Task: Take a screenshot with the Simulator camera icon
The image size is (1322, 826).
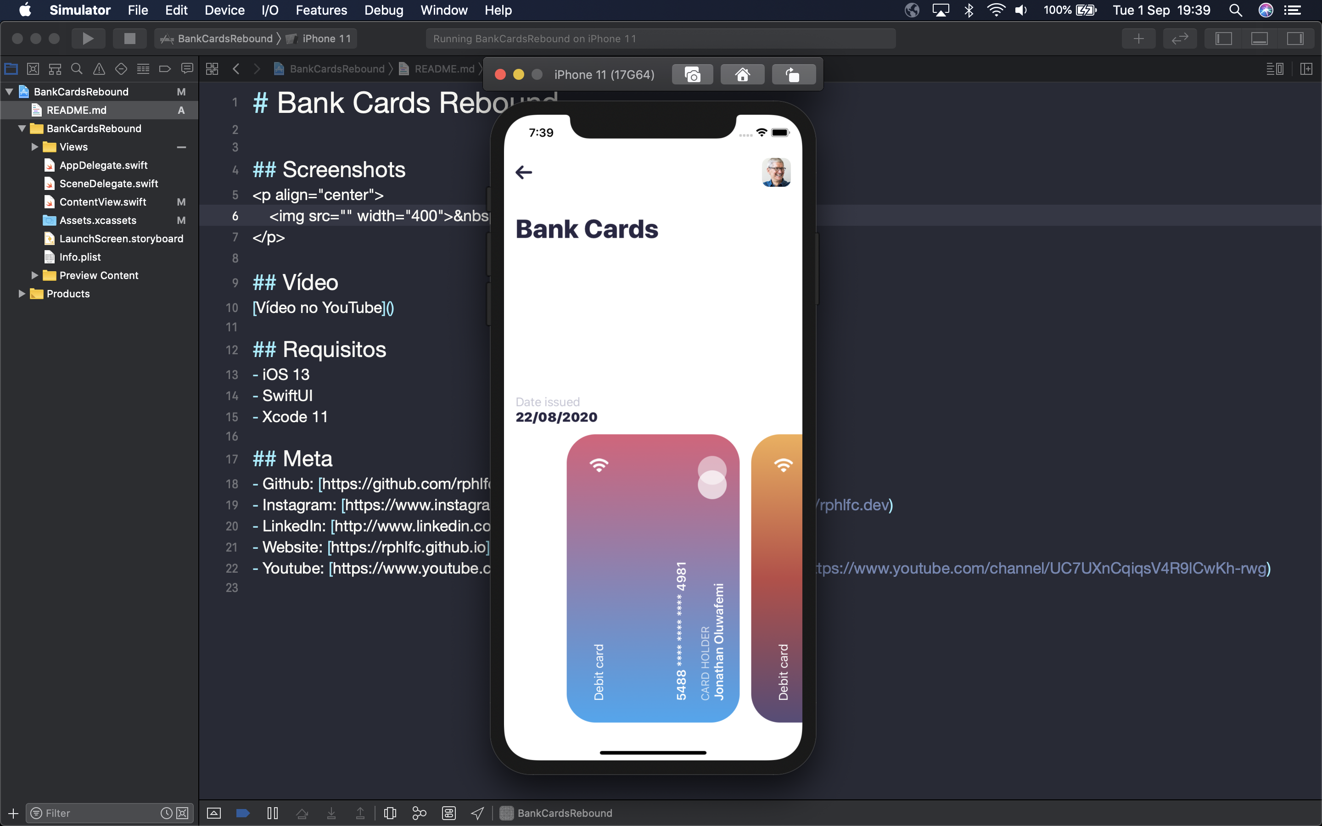Action: 692,74
